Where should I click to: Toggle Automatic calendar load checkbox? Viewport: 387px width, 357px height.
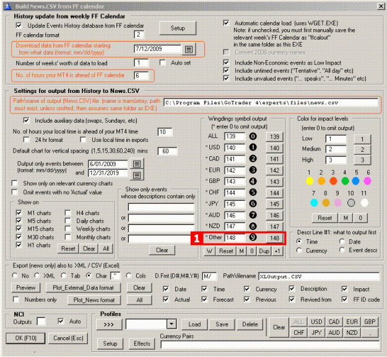point(226,23)
